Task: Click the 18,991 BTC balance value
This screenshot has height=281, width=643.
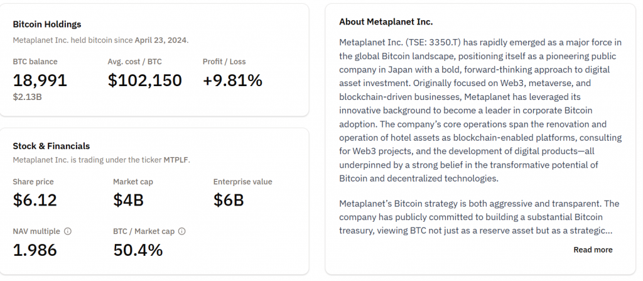Action: click(x=40, y=80)
